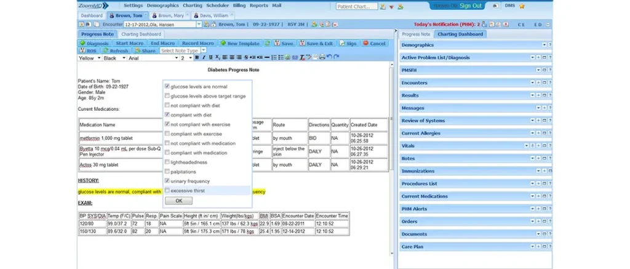Click the Sign Out link
This screenshot has width=630, height=269.
click(471, 6)
